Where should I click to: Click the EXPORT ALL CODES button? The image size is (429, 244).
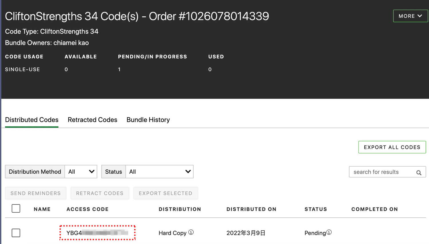tap(392, 147)
